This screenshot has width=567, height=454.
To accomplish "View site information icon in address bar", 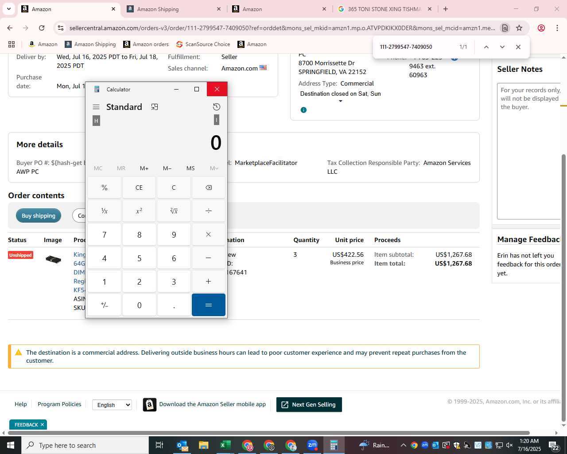I will click(x=61, y=28).
